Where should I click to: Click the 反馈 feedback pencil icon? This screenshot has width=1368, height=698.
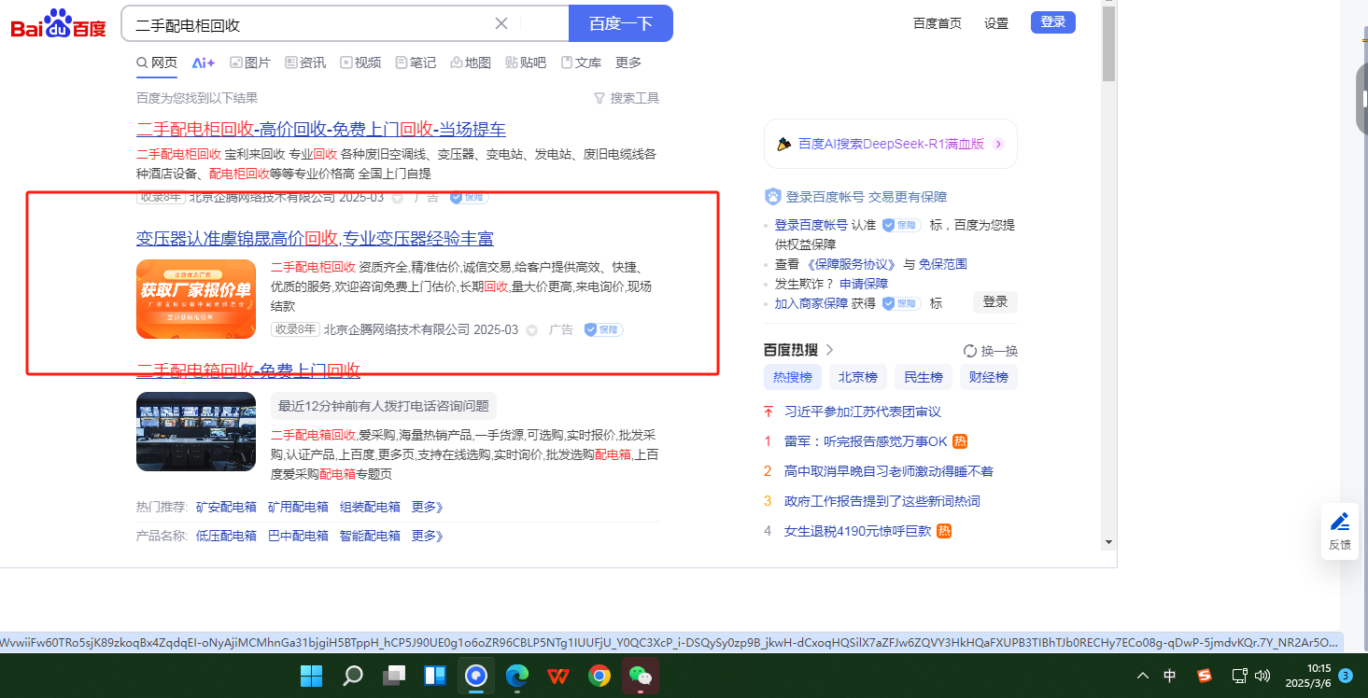coord(1340,523)
